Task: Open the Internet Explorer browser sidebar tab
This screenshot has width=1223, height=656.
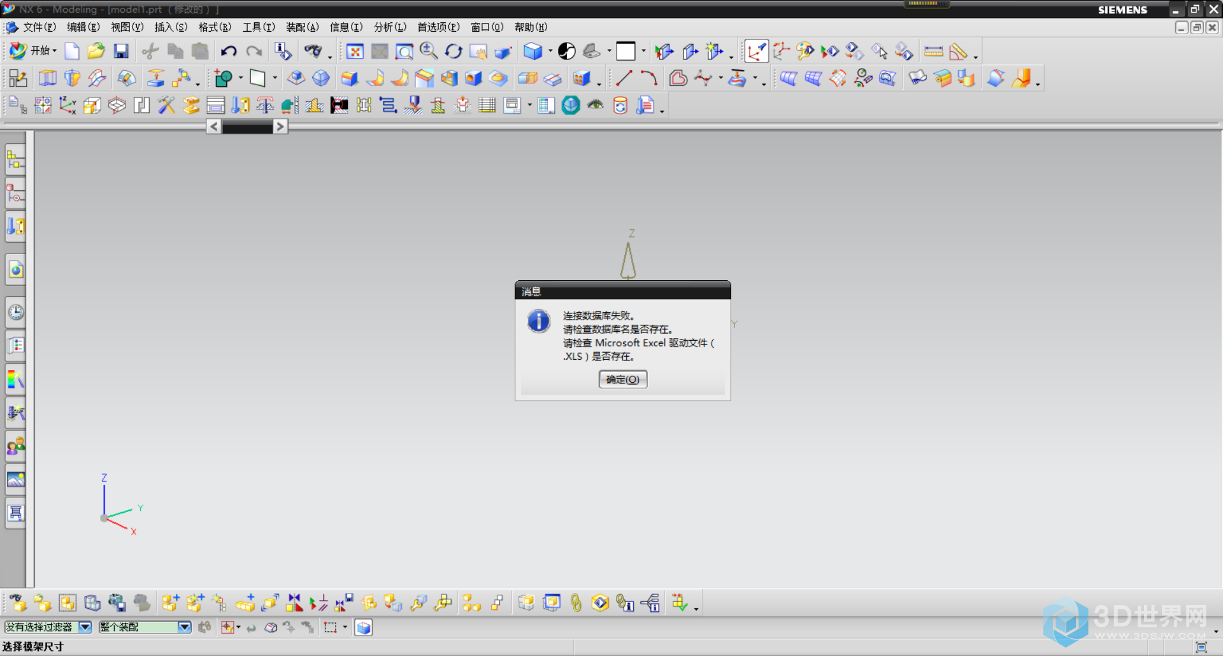Action: [15, 269]
